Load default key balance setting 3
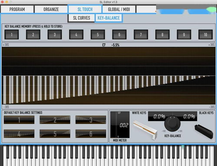 point(91,120)
